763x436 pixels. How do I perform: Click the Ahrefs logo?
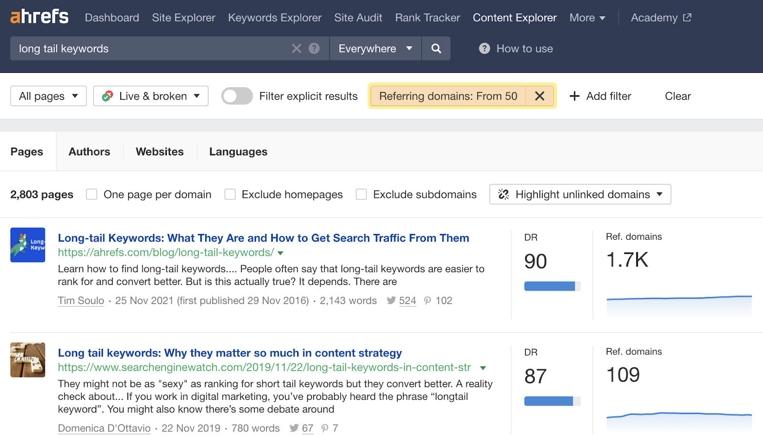click(x=40, y=17)
